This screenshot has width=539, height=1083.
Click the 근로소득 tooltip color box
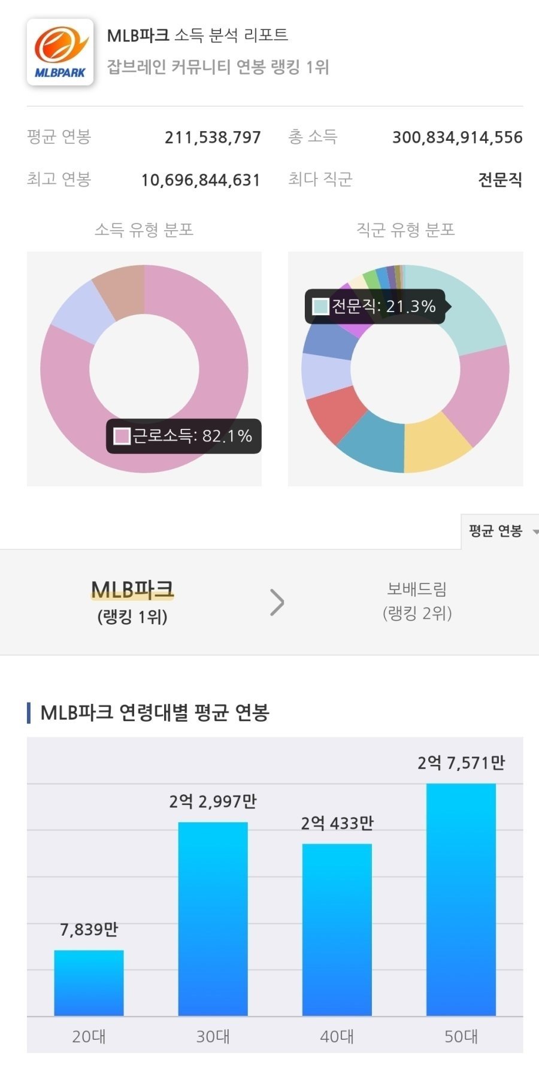[x=122, y=436]
